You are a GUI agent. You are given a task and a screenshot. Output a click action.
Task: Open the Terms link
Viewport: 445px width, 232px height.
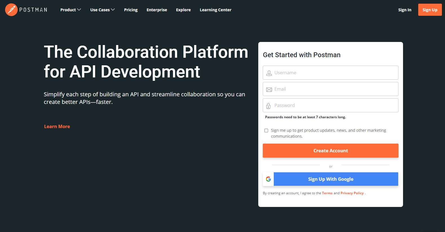327,193
